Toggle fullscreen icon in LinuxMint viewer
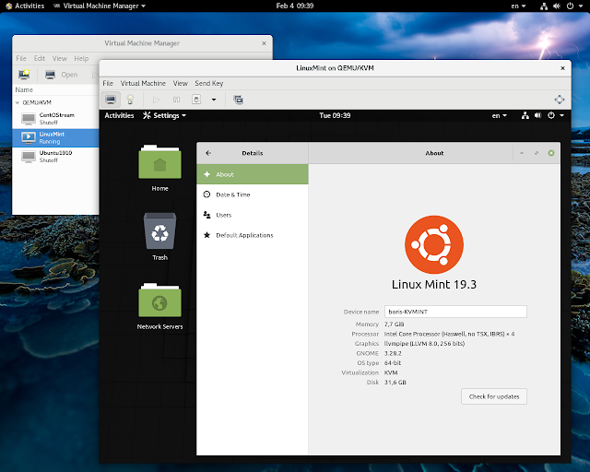The height and width of the screenshot is (472, 590). (560, 100)
